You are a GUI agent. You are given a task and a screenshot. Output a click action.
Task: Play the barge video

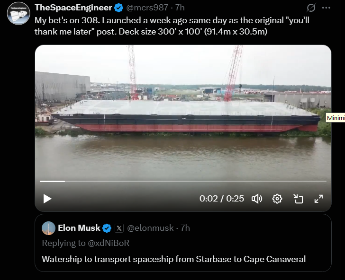coord(47,199)
